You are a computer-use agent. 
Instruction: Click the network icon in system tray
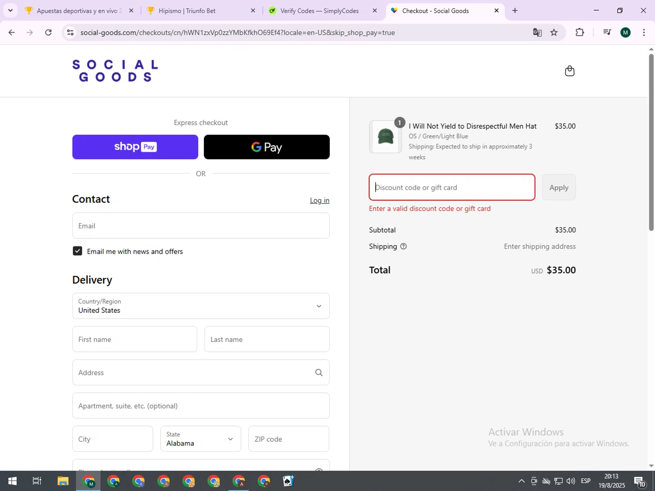[558, 481]
